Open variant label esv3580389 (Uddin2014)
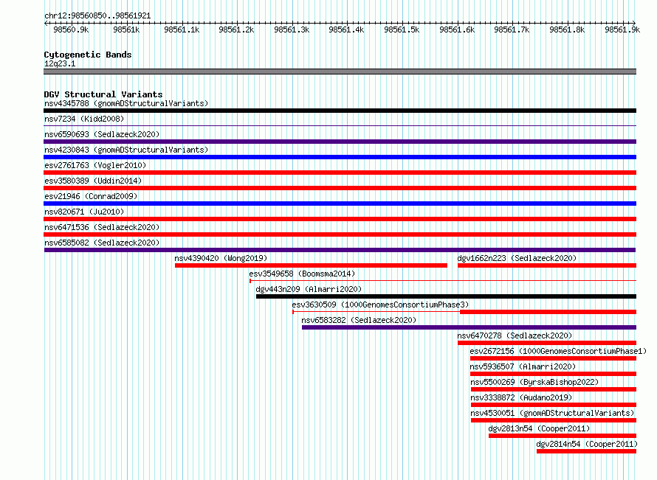 click(93, 181)
